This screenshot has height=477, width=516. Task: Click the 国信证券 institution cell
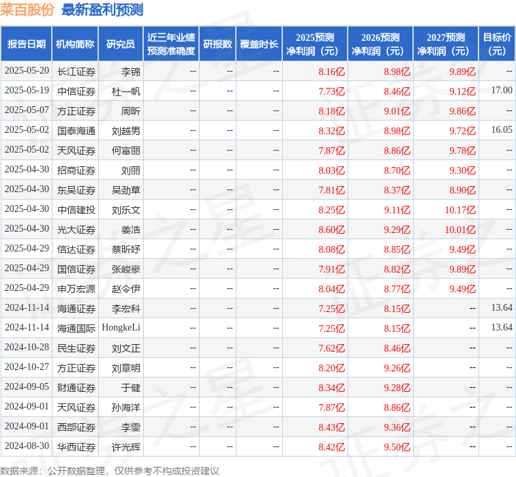[76, 269]
